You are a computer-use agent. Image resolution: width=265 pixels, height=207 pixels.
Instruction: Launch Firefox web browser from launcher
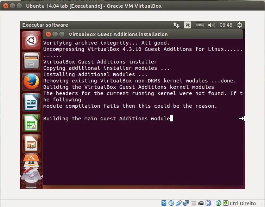31,82
